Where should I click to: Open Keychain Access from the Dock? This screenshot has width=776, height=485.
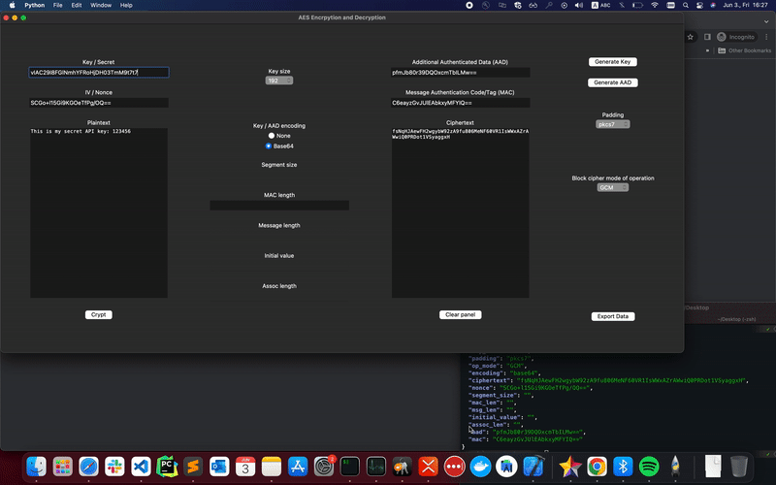point(402,467)
